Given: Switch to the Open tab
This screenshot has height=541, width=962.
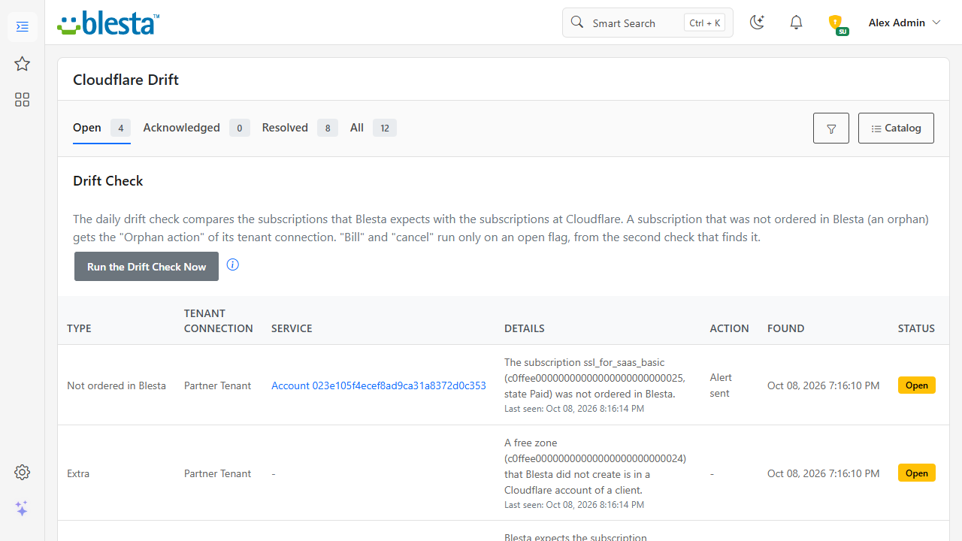Looking at the screenshot, I should (x=101, y=128).
